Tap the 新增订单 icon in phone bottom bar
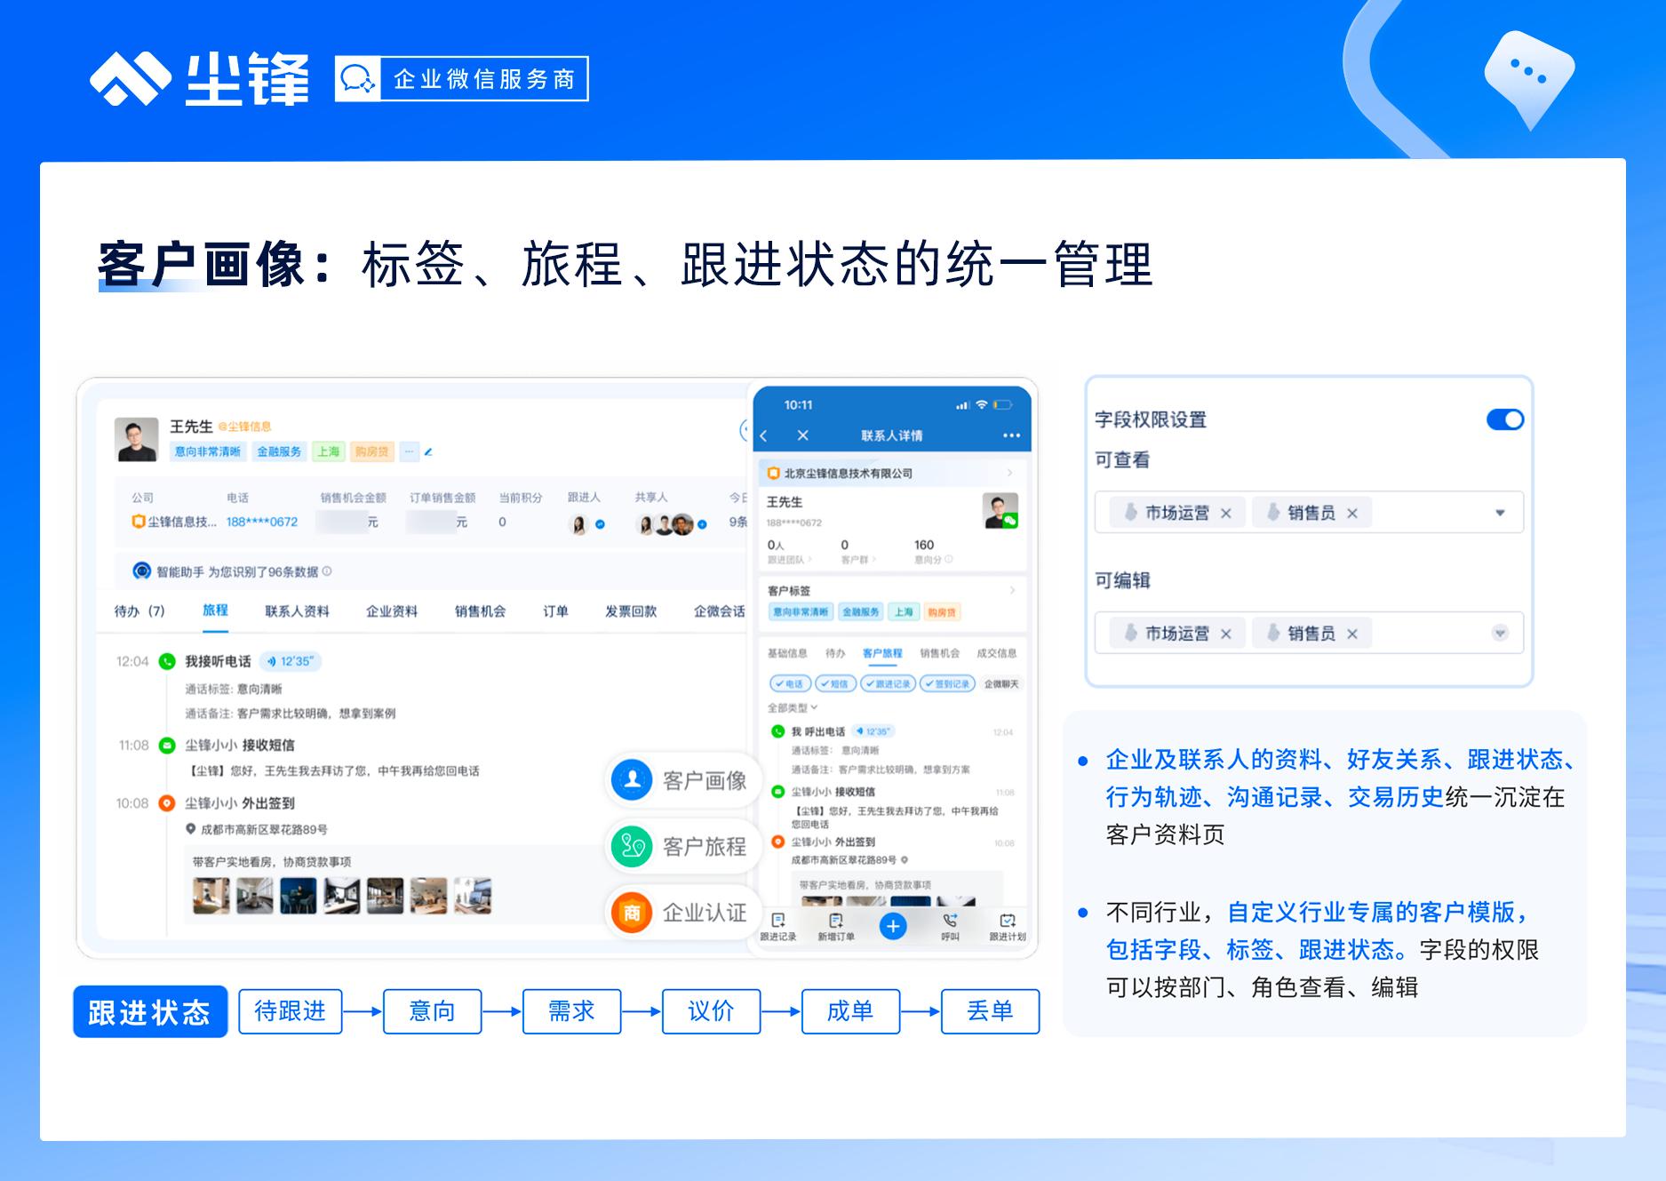 836,926
